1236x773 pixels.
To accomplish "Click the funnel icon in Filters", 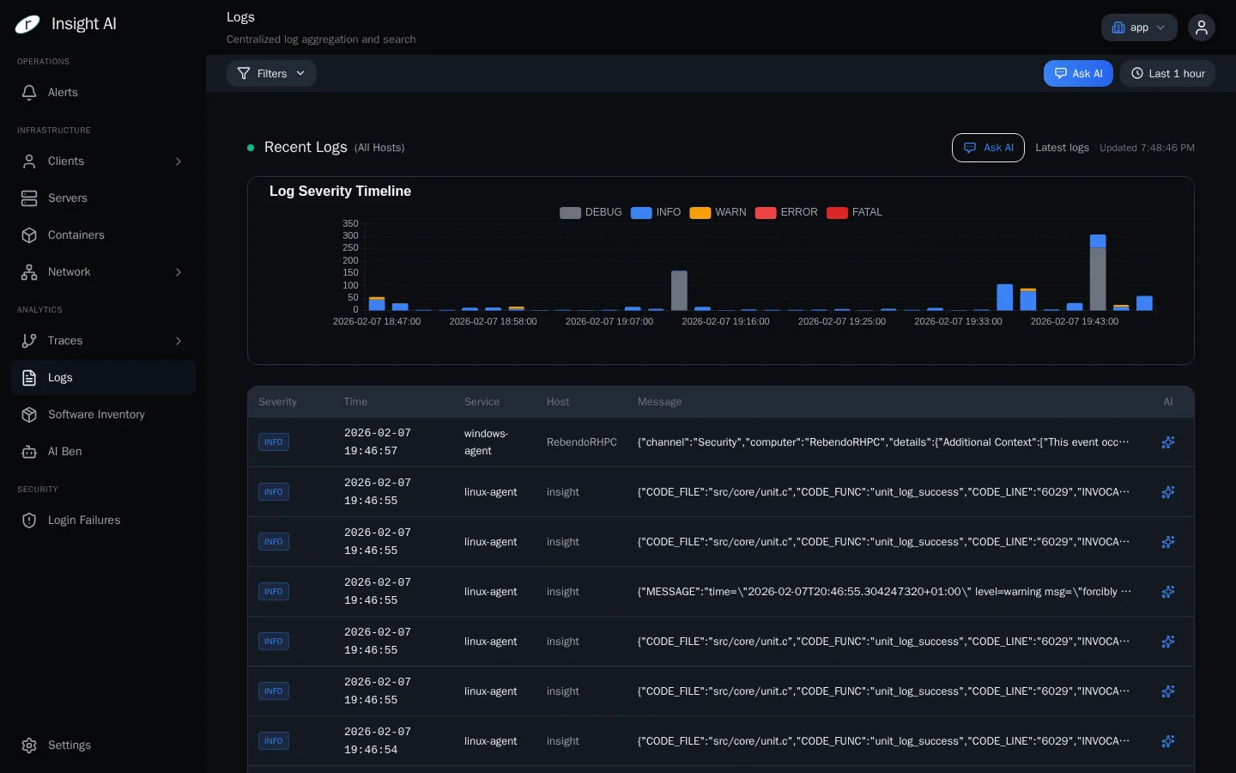I will (244, 74).
